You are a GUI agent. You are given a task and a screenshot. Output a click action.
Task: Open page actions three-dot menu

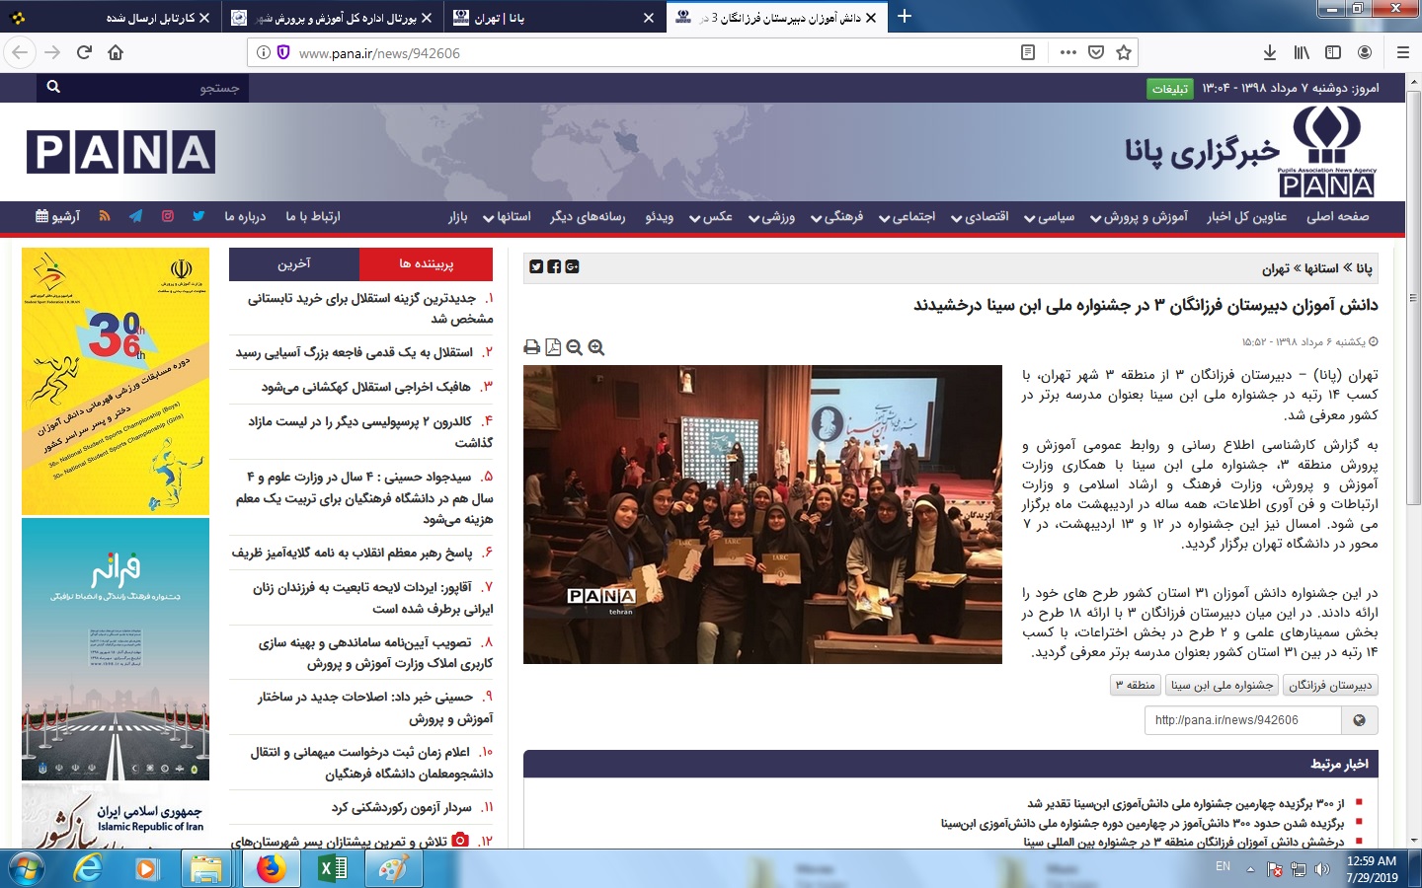[x=1068, y=52]
